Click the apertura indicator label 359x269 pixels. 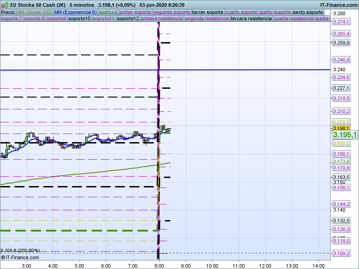[x=108, y=12]
